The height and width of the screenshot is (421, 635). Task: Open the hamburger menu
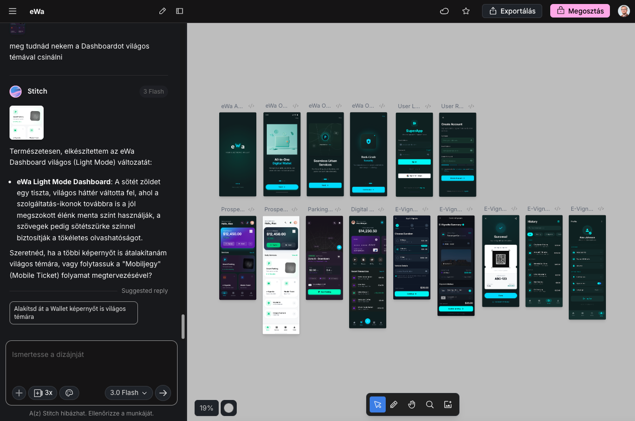(x=13, y=11)
